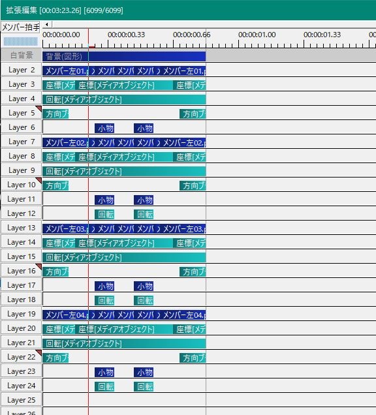Select the second 回転 object on Layer 24
The width and height of the screenshot is (376, 415).
coord(144,387)
